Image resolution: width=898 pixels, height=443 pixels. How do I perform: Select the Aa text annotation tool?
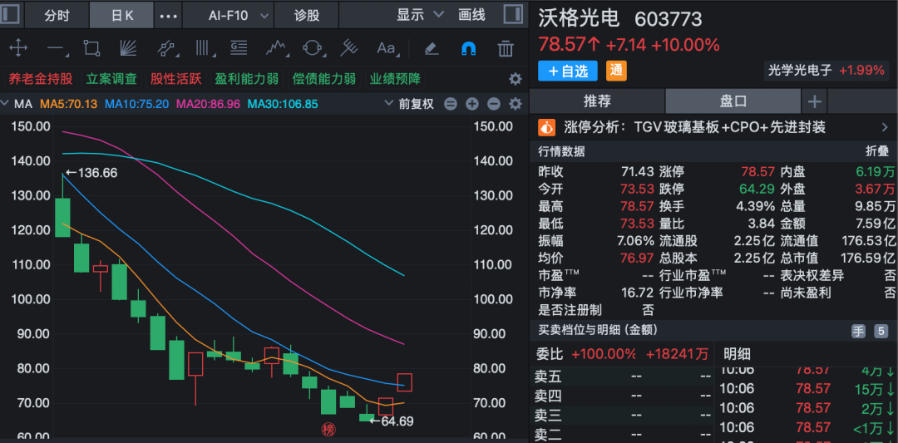coord(387,48)
